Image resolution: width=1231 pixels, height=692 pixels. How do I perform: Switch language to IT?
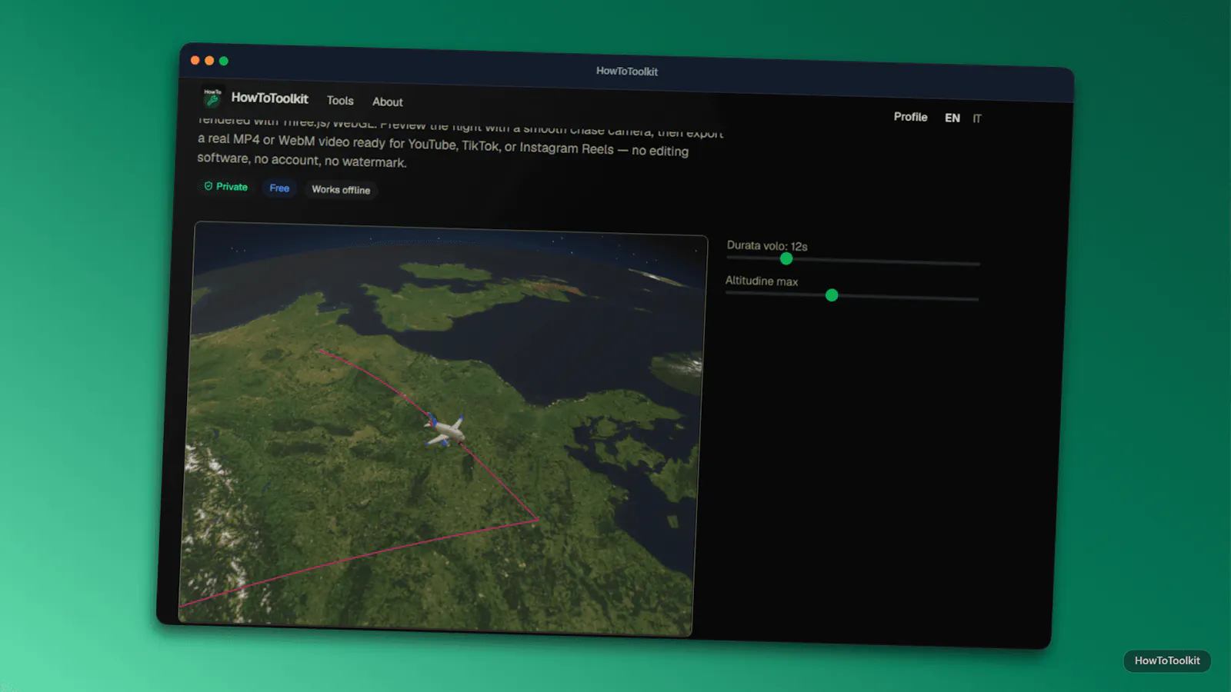pos(977,118)
